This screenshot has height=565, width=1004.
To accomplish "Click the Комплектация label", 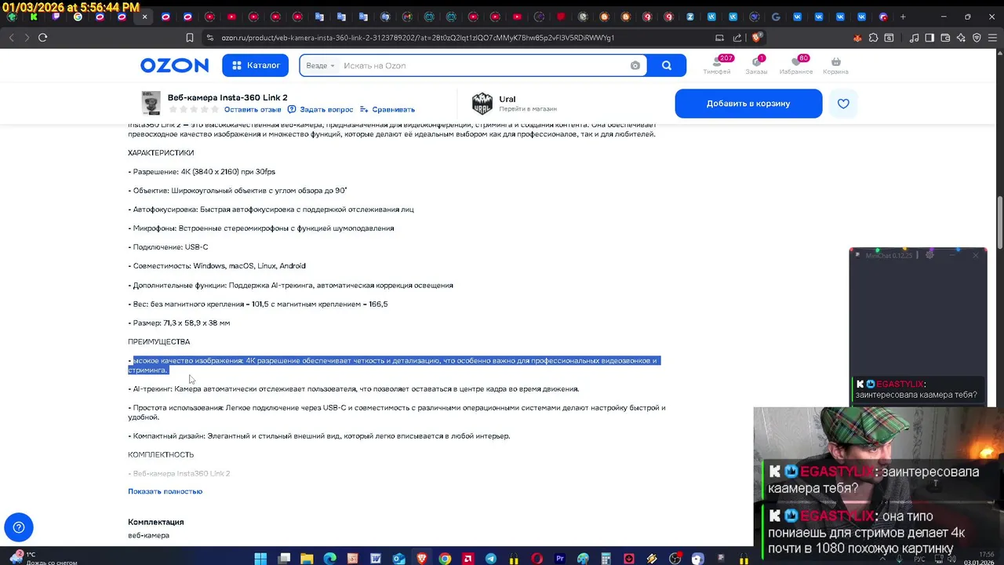I will click(155, 522).
